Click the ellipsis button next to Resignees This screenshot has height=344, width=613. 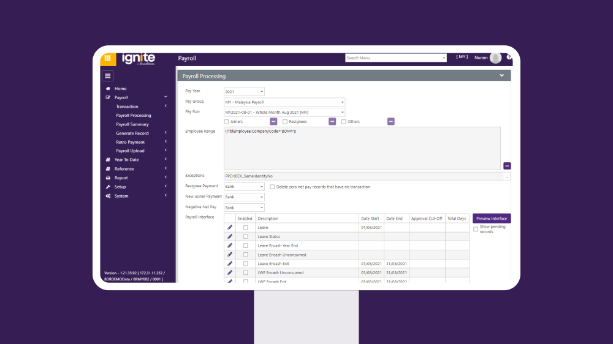pos(332,121)
